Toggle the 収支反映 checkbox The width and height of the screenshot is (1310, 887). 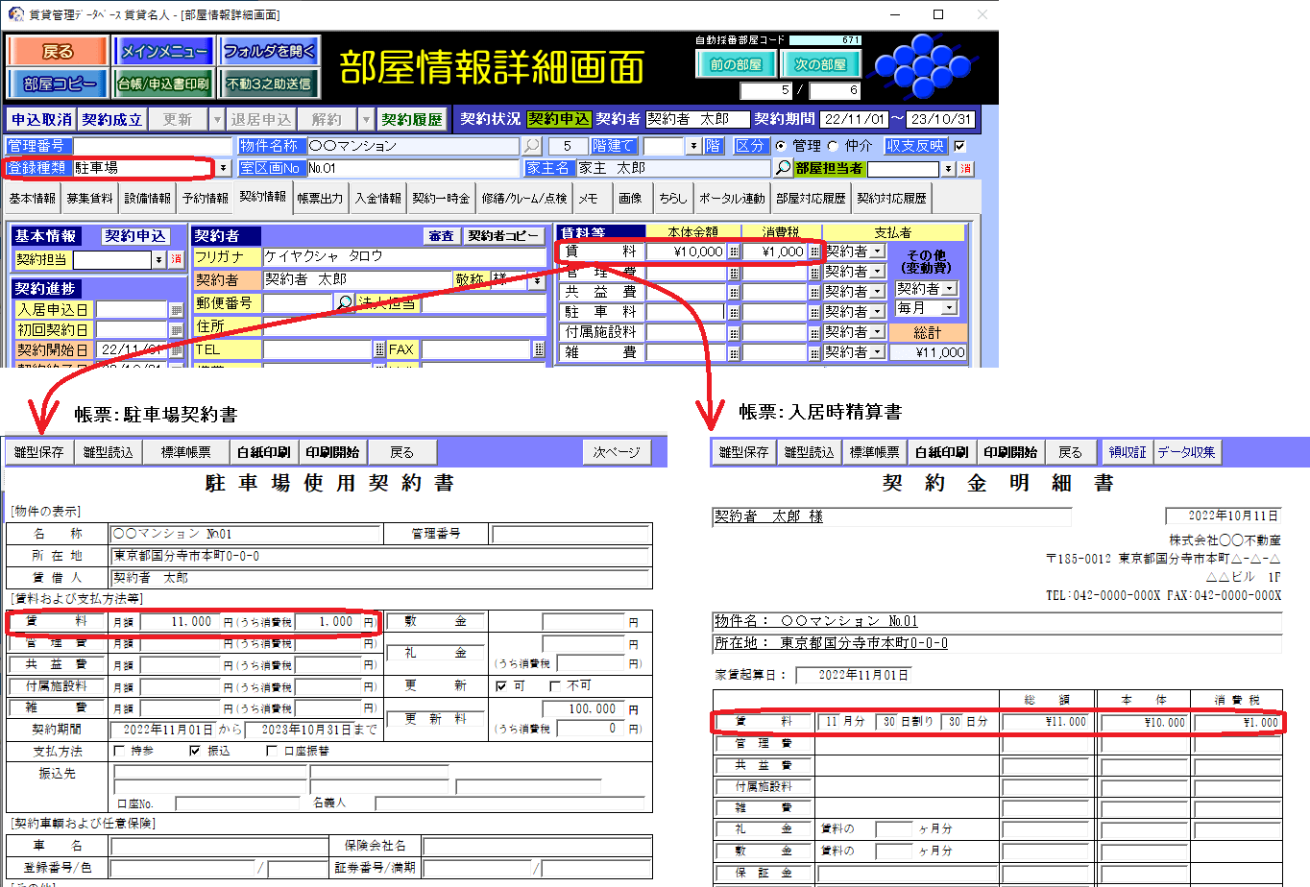(x=958, y=146)
